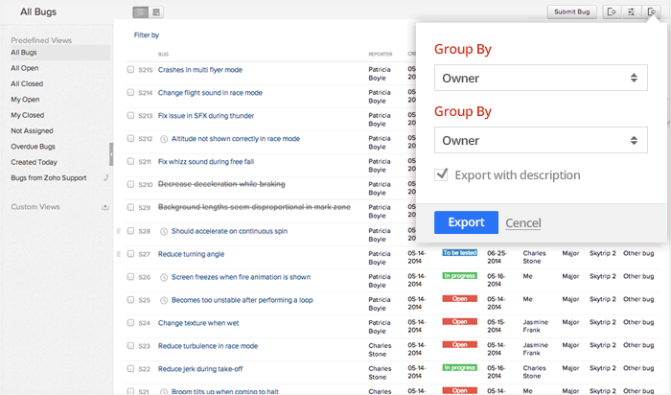
Task: Select the All Closed view
Action: 27,83
